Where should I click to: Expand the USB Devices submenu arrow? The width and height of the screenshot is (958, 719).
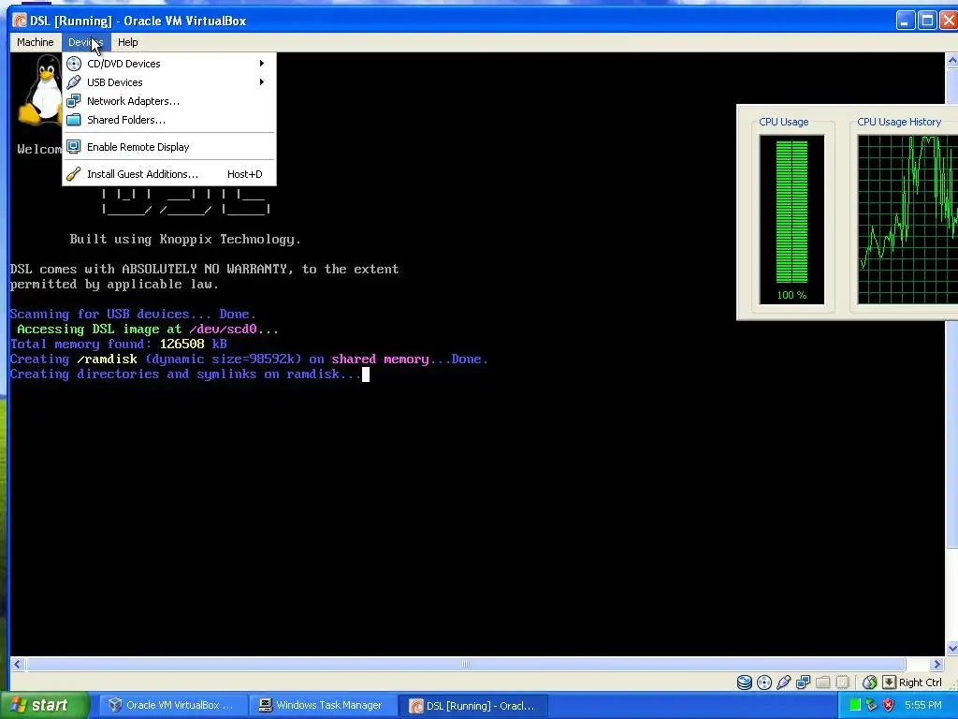pos(262,82)
